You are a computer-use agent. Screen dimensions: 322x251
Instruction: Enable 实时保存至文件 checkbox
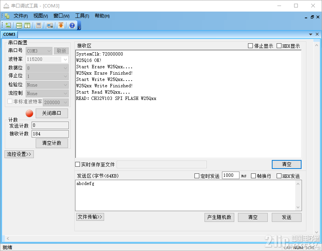pyautogui.click(x=77, y=164)
